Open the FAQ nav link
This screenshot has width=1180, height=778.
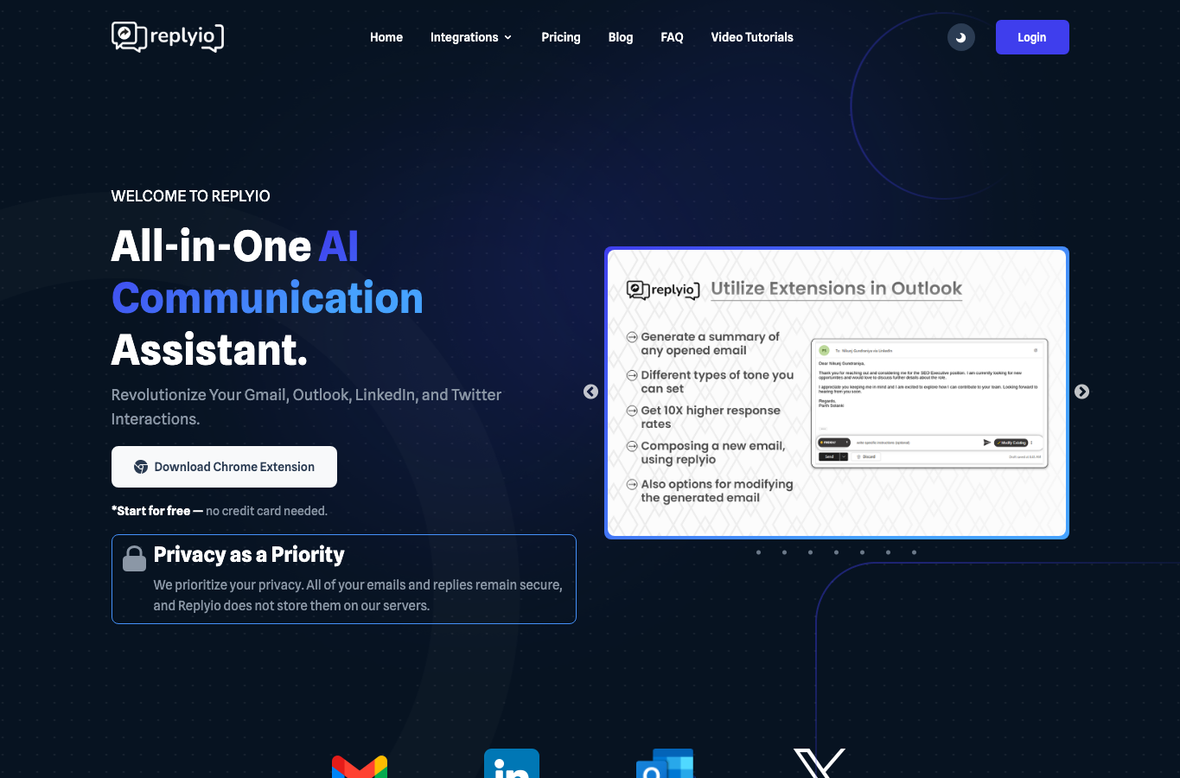(x=672, y=37)
